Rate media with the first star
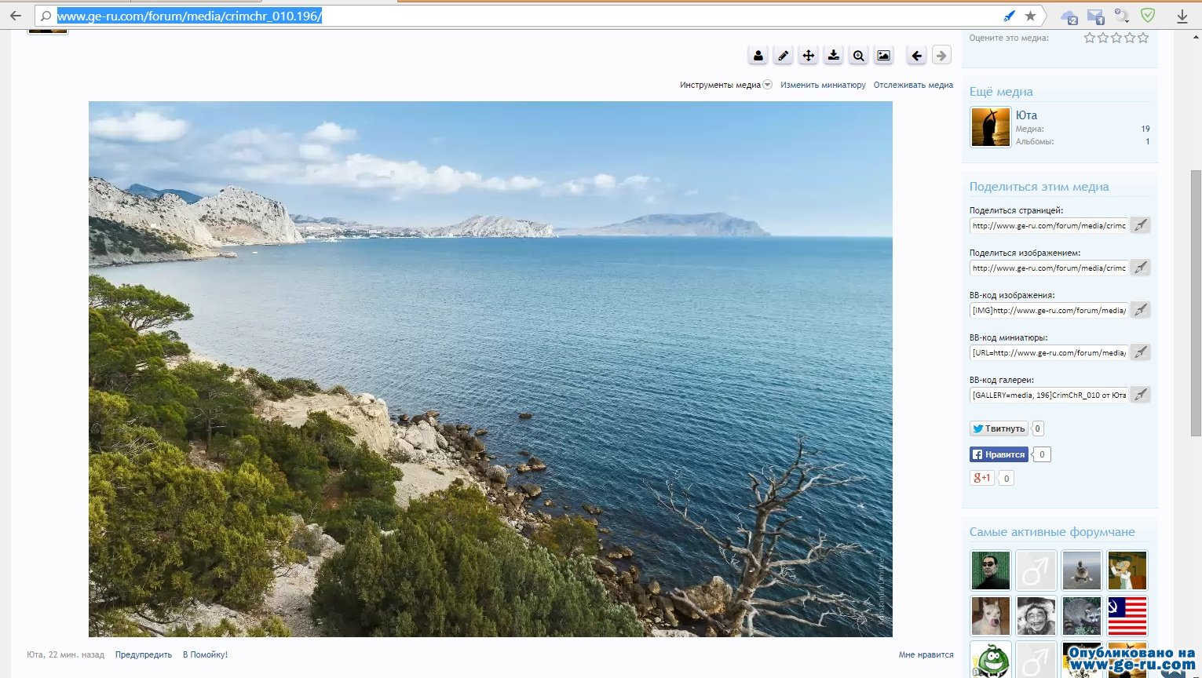 click(x=1090, y=37)
